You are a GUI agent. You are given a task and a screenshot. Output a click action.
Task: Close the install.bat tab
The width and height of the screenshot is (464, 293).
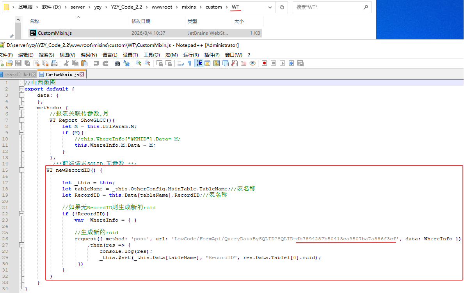coord(34,75)
